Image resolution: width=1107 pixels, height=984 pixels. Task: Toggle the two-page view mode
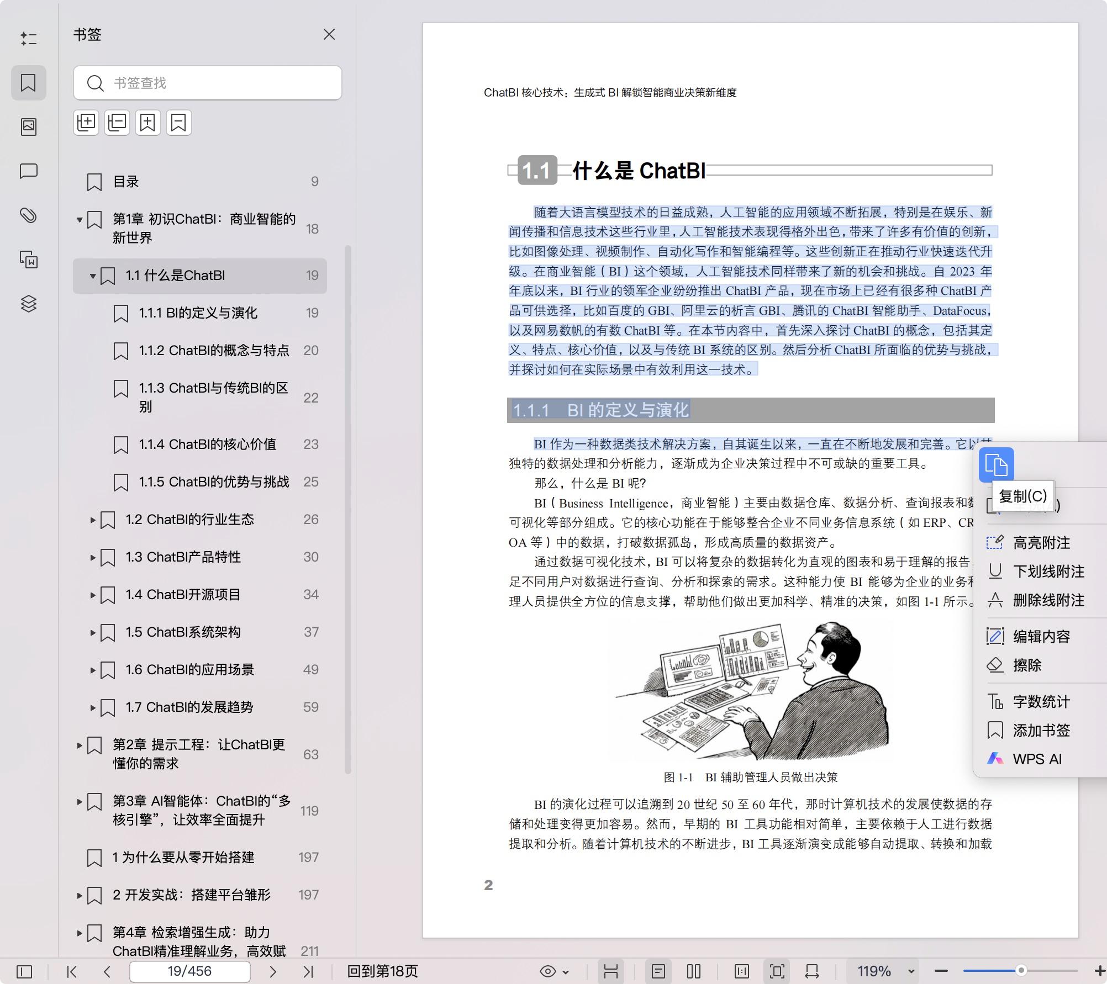(x=694, y=971)
